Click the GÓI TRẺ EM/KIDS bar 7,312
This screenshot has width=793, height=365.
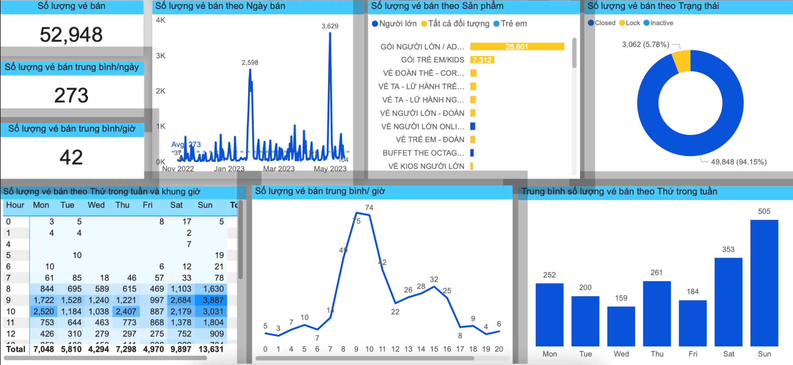[x=482, y=60]
